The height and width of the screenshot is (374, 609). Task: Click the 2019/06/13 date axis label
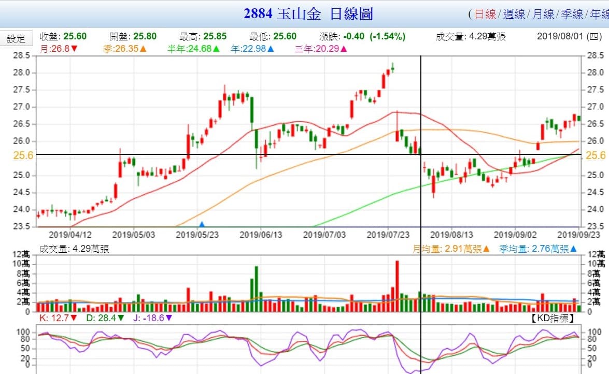[261, 235]
